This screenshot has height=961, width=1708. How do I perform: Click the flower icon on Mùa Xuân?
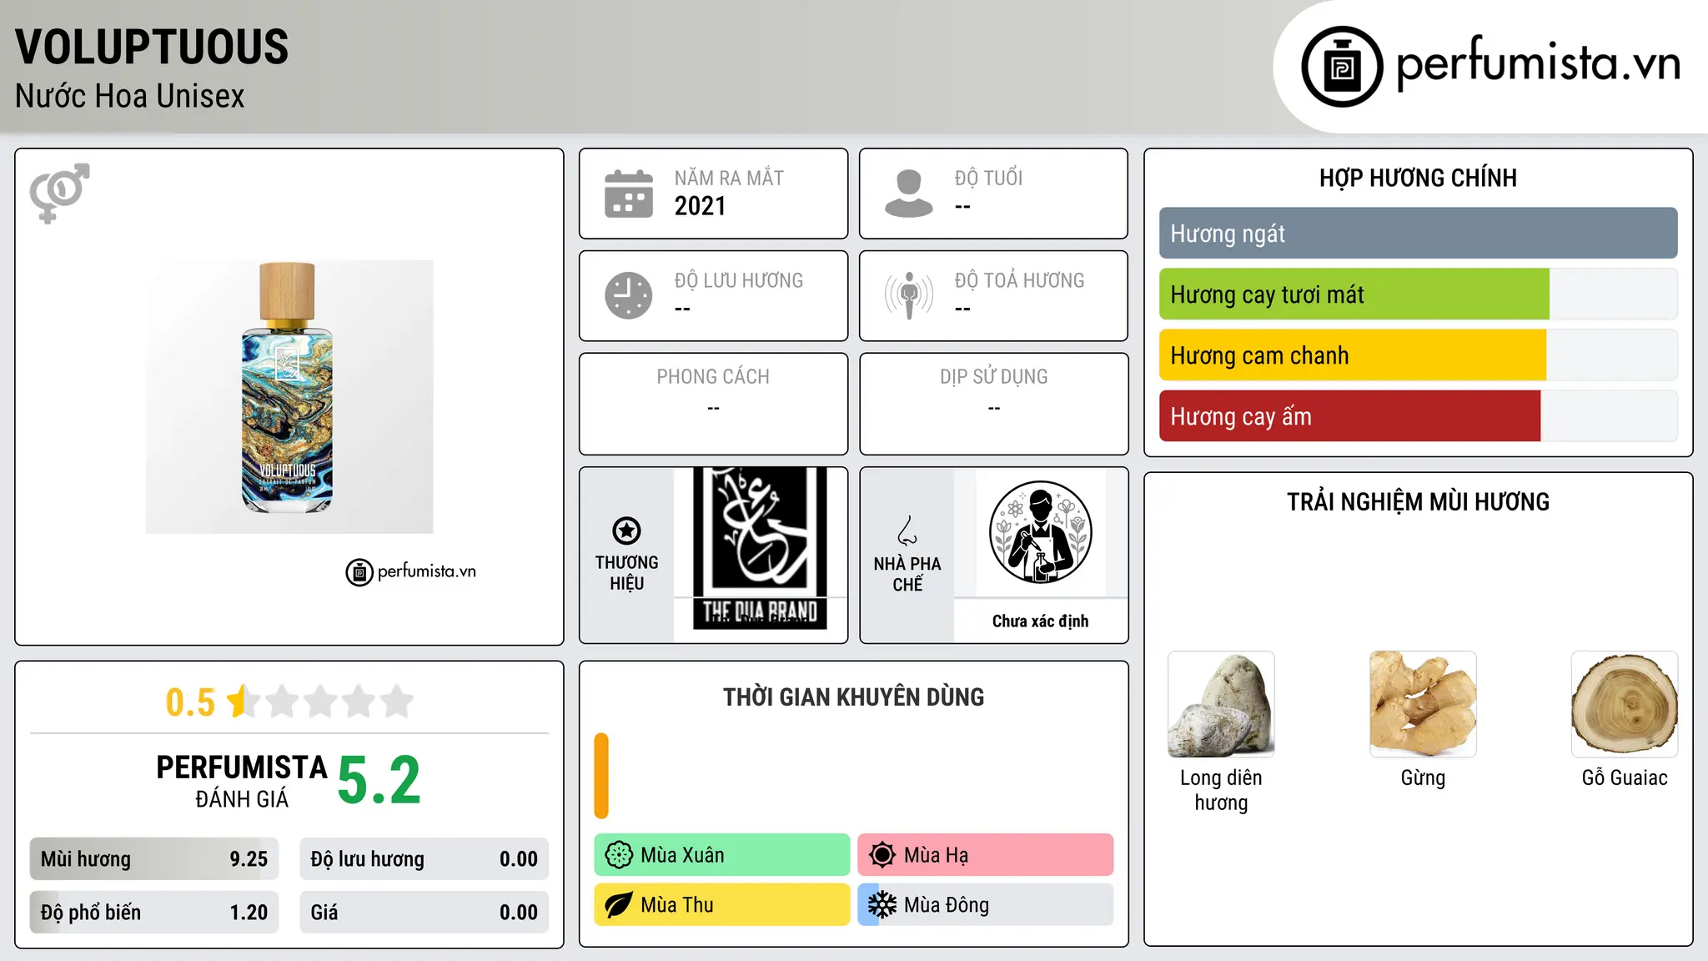619,855
